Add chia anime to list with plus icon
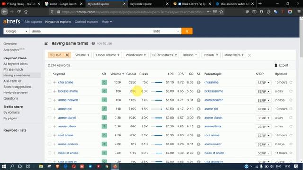The width and height of the screenshot is (303, 170). (x=54, y=82)
